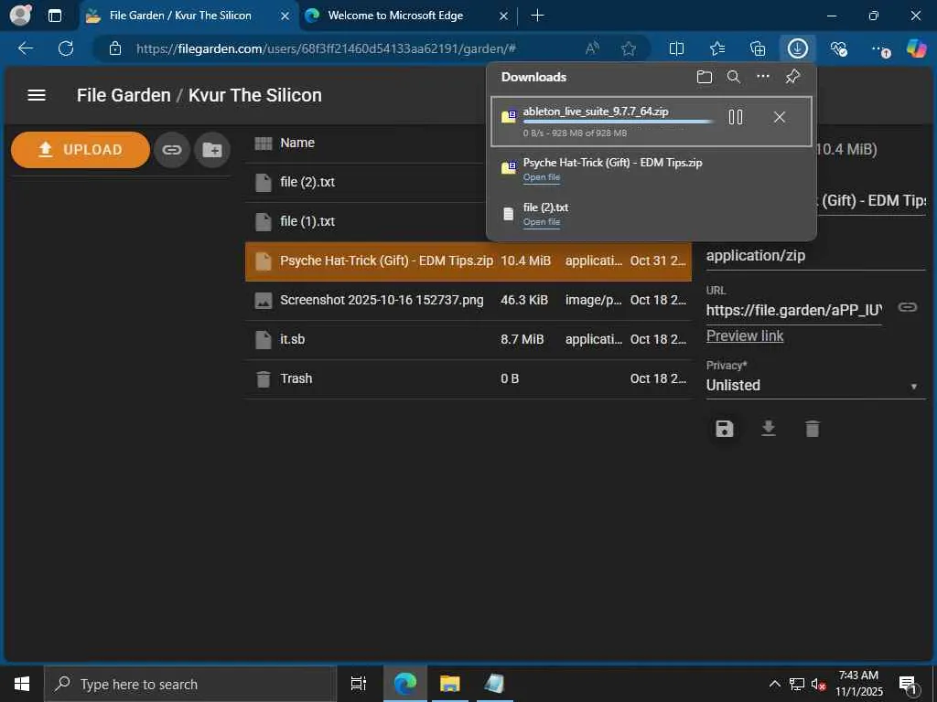Click the filegarden.com address bar
This screenshot has height=702, width=937.
click(326, 49)
